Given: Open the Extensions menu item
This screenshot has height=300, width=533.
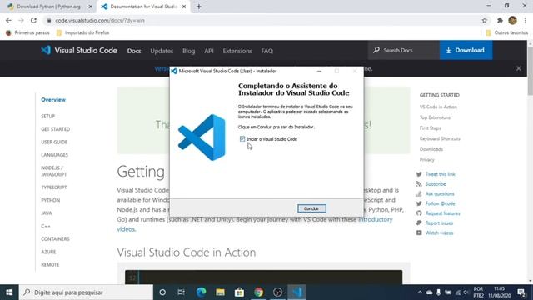Looking at the screenshot, I should pos(237,51).
